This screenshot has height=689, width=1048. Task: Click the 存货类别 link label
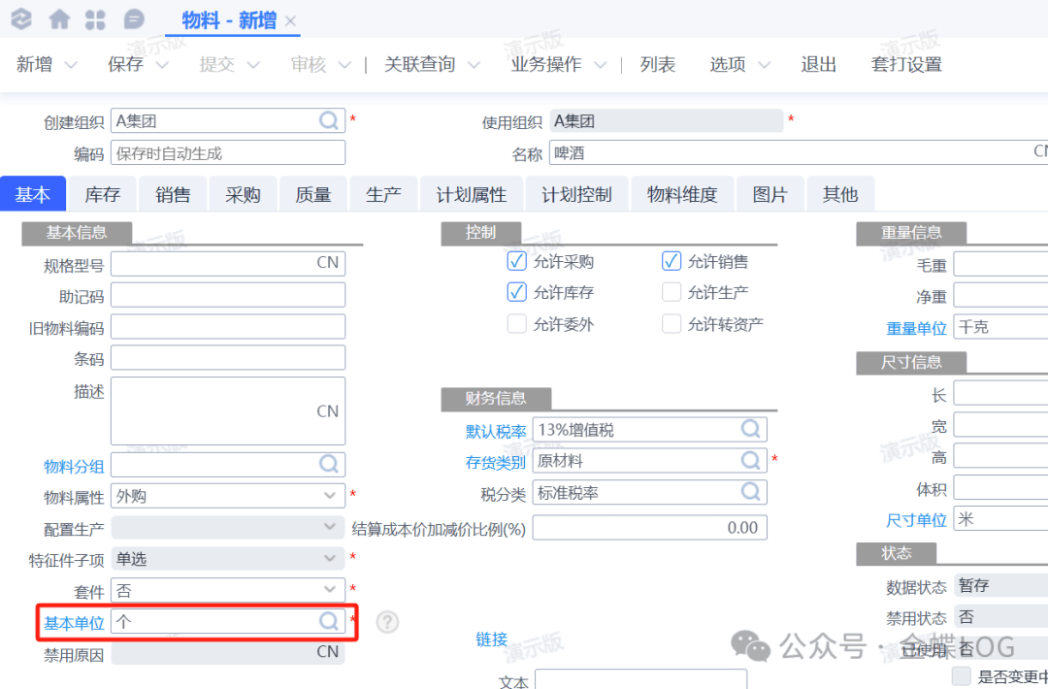click(x=496, y=462)
